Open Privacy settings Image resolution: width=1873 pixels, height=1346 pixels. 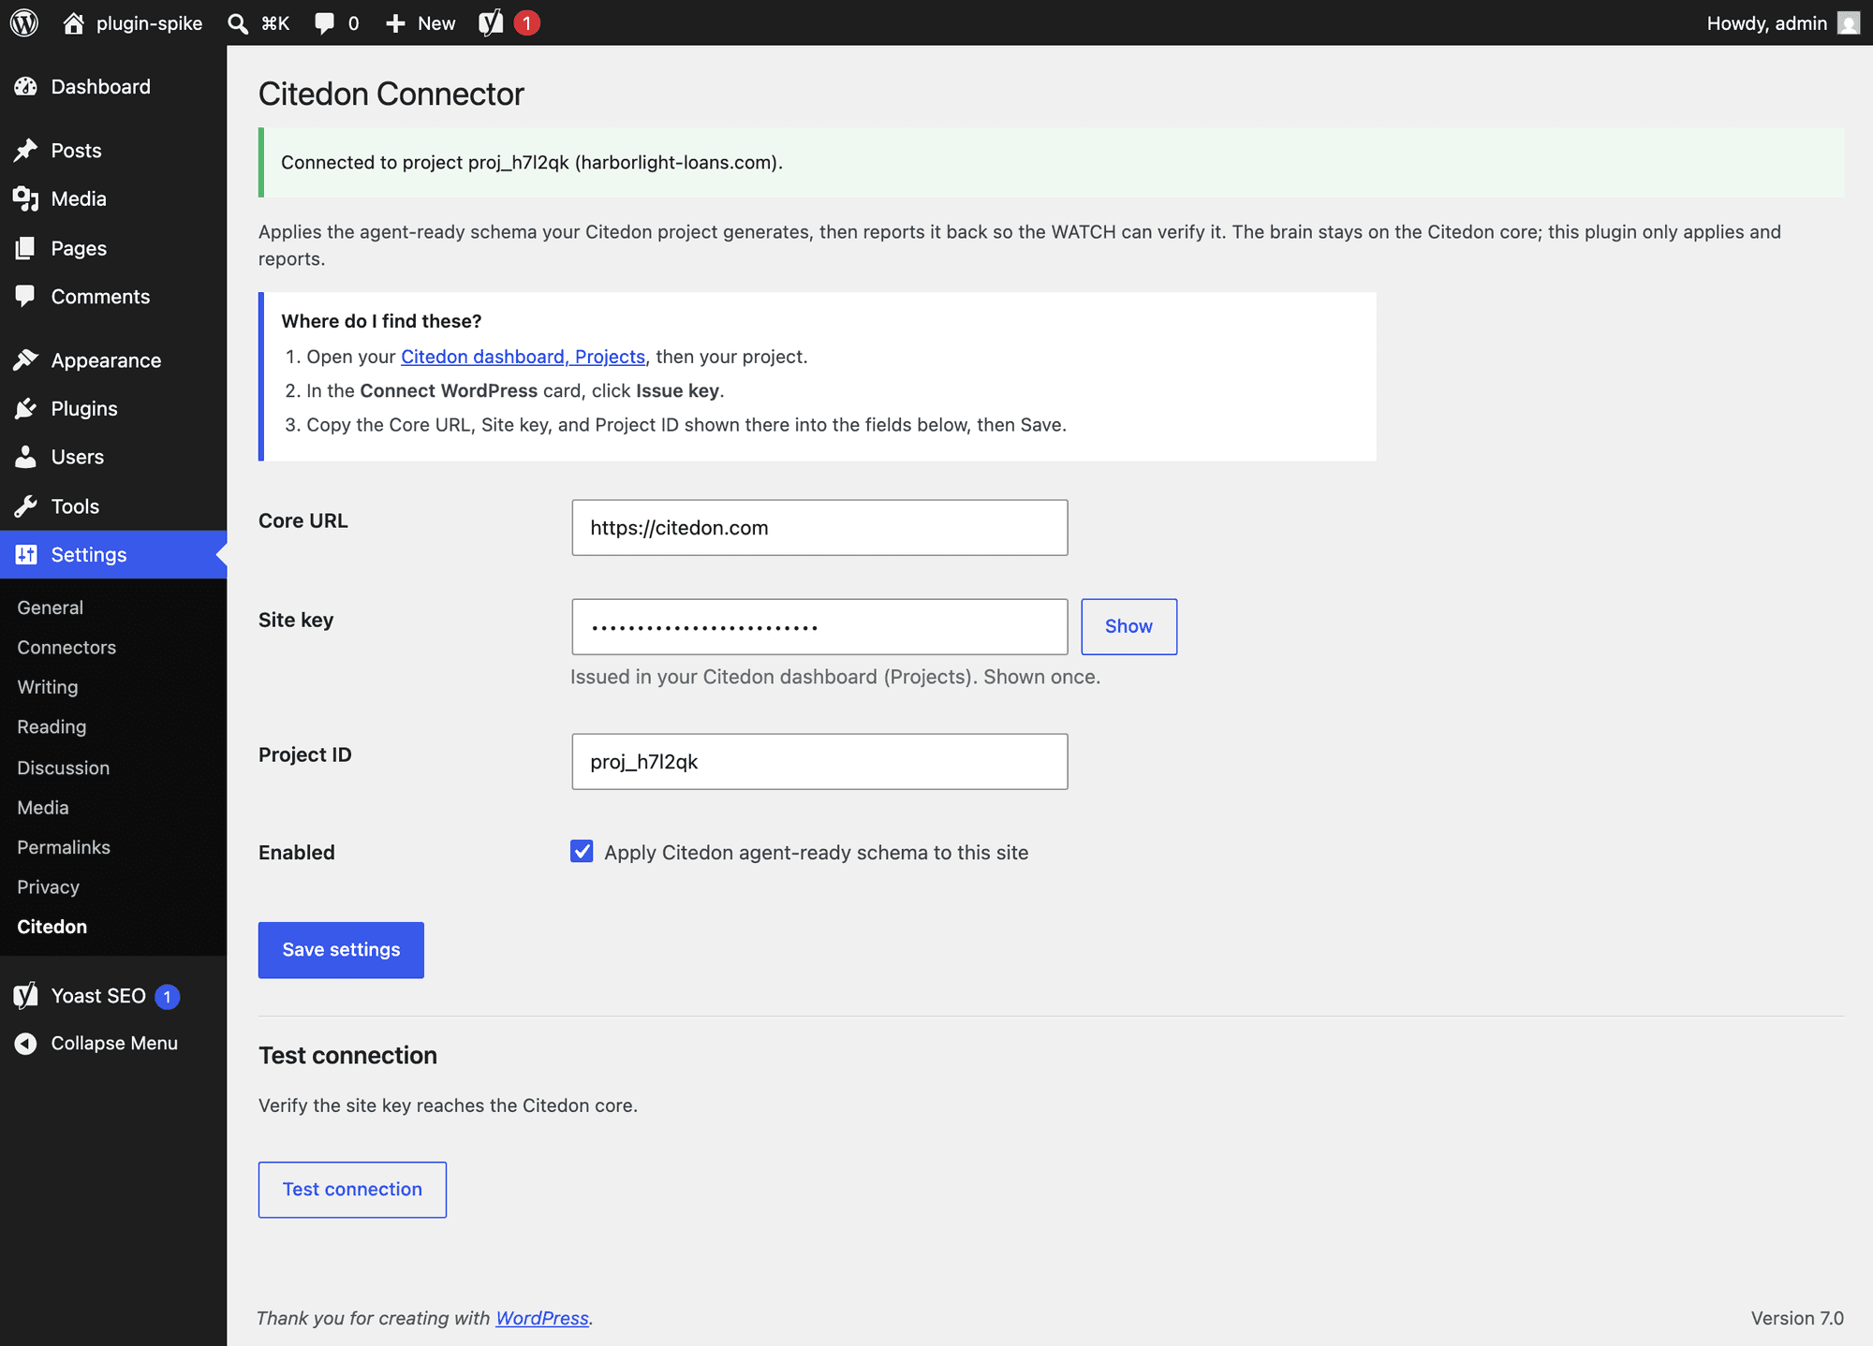coord(49,887)
